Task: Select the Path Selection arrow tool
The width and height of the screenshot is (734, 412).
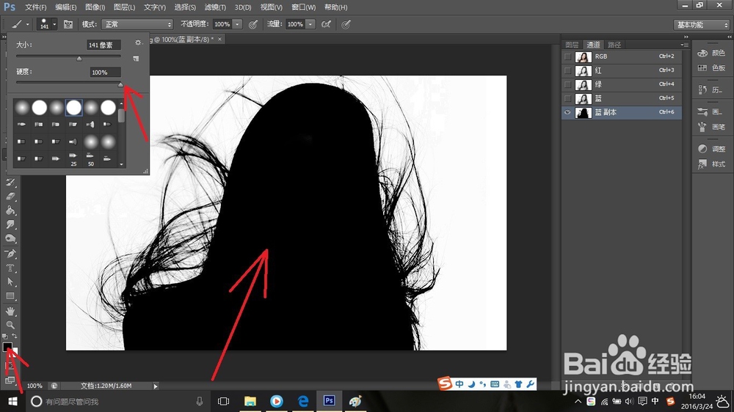Action: pyautogui.click(x=10, y=282)
